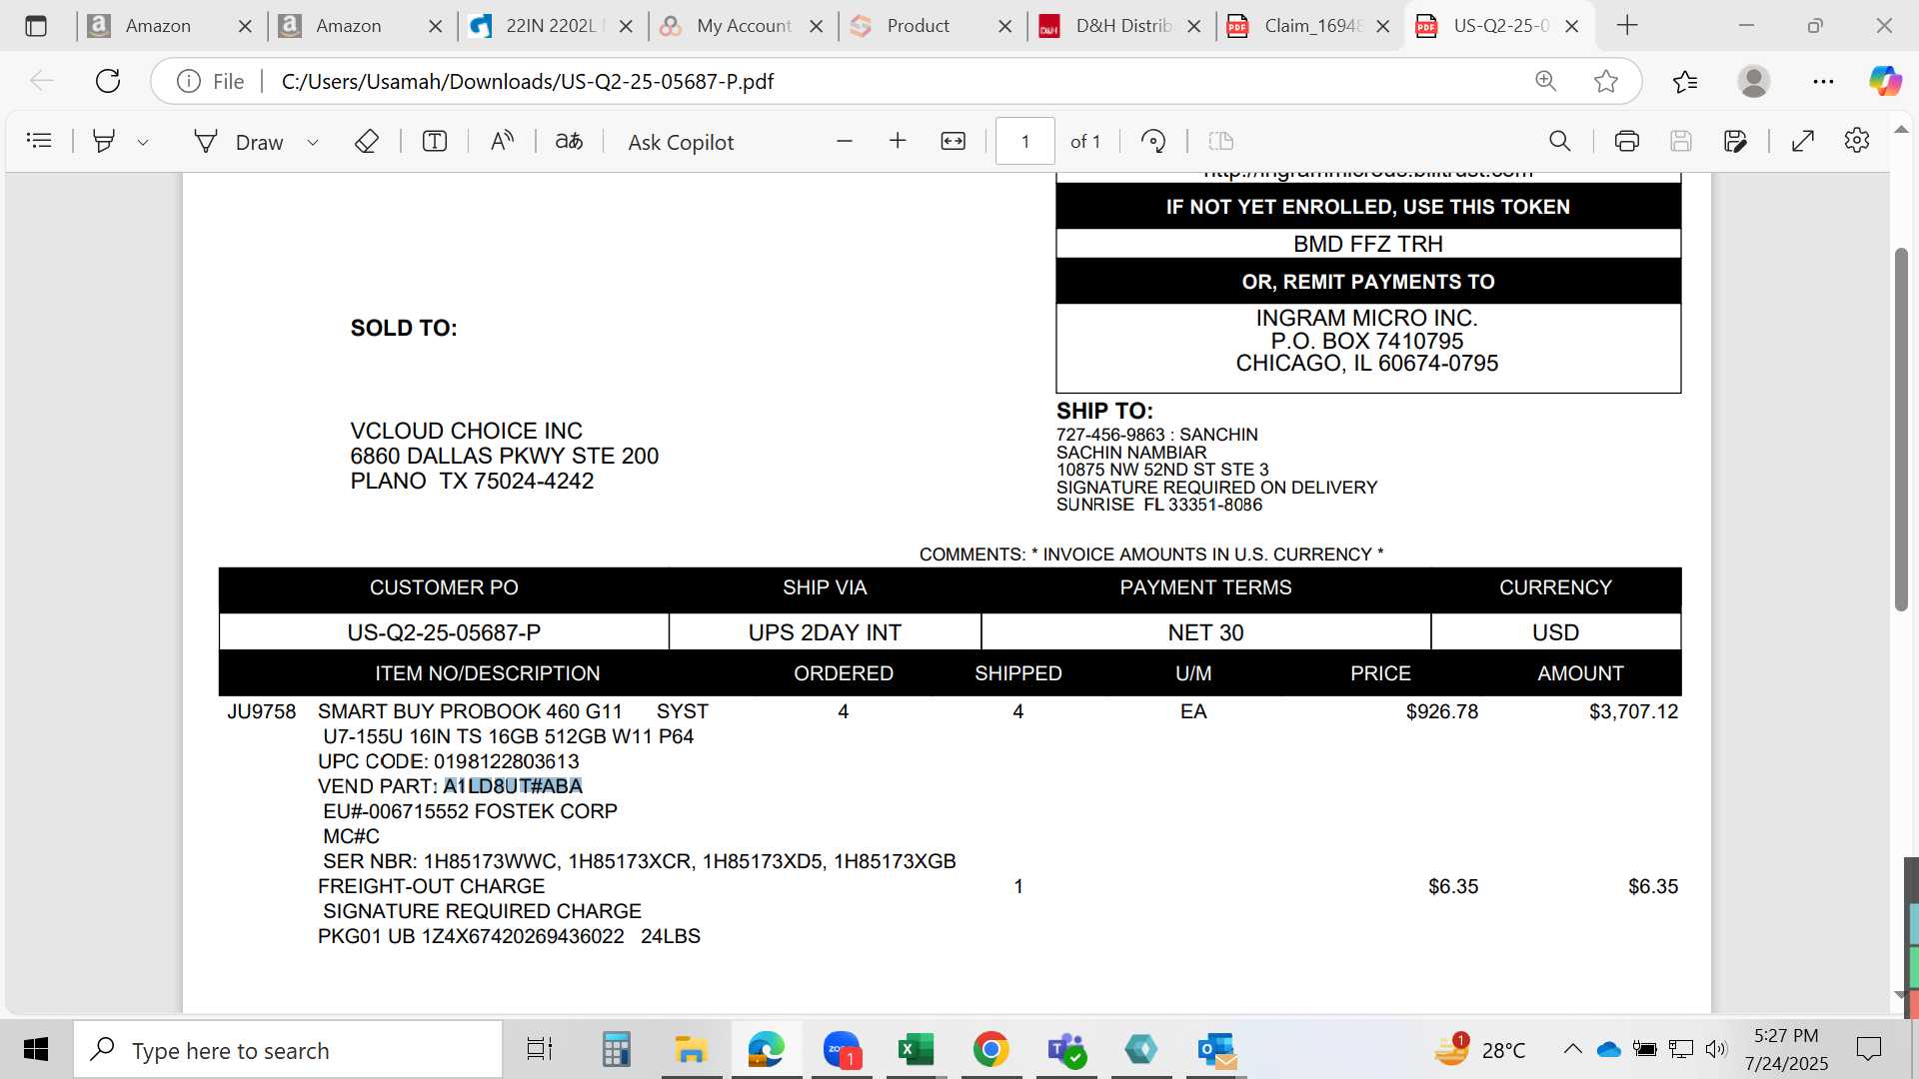1919x1079 pixels.
Task: Open the browser profile avatar
Action: pyautogui.click(x=1754, y=81)
